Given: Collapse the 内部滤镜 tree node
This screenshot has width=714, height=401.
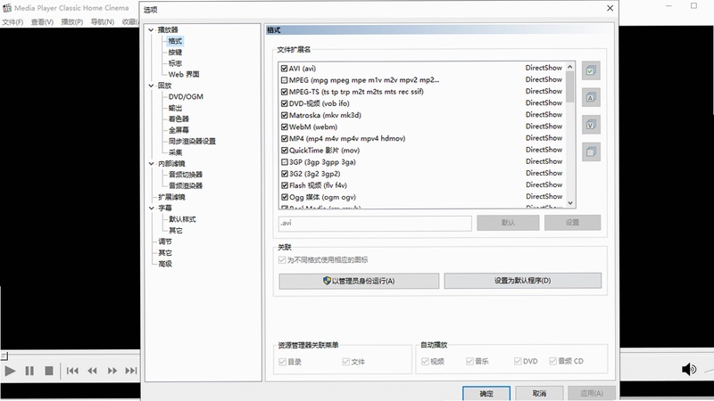Looking at the screenshot, I should (x=151, y=164).
